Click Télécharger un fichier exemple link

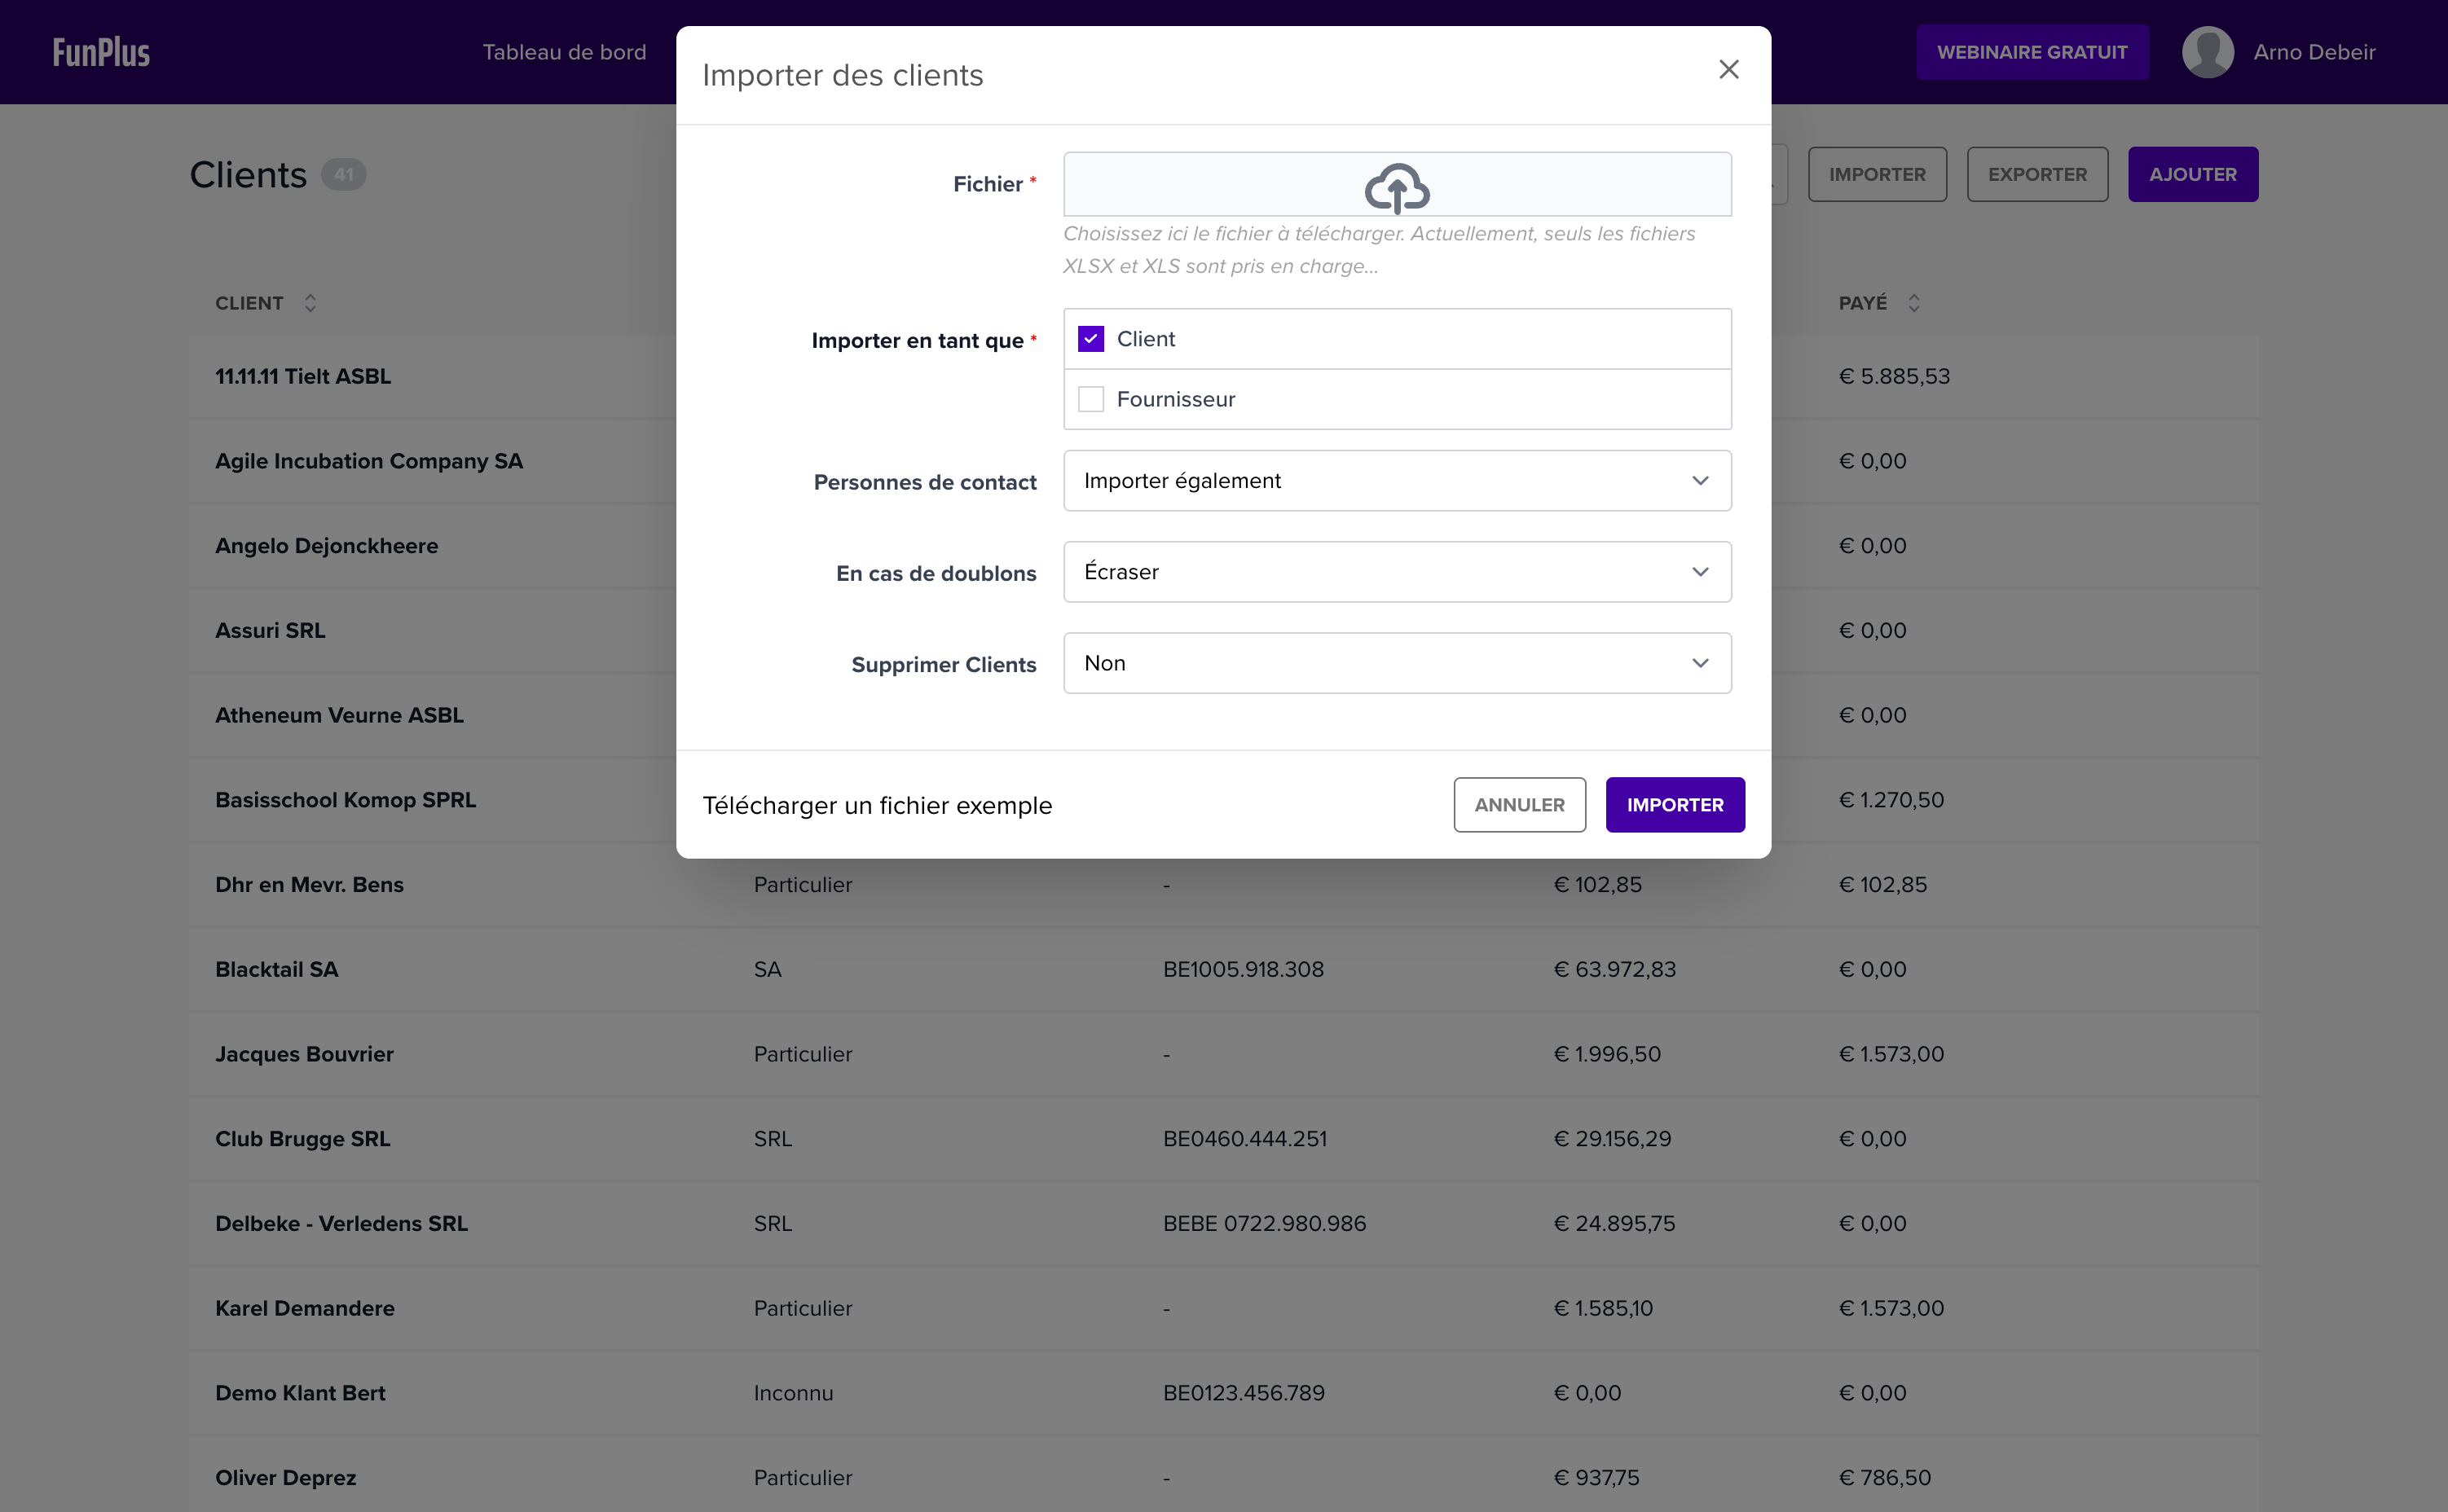coord(877,806)
